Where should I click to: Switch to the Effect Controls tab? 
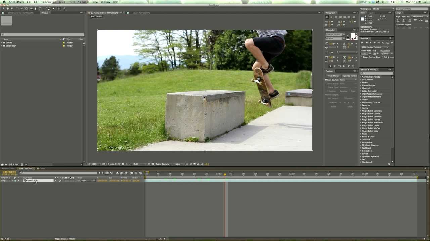coord(20,13)
